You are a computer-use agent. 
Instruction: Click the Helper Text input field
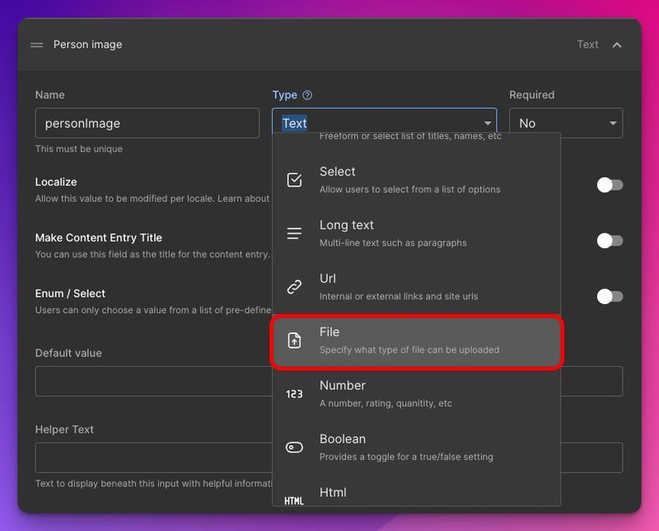pos(152,458)
